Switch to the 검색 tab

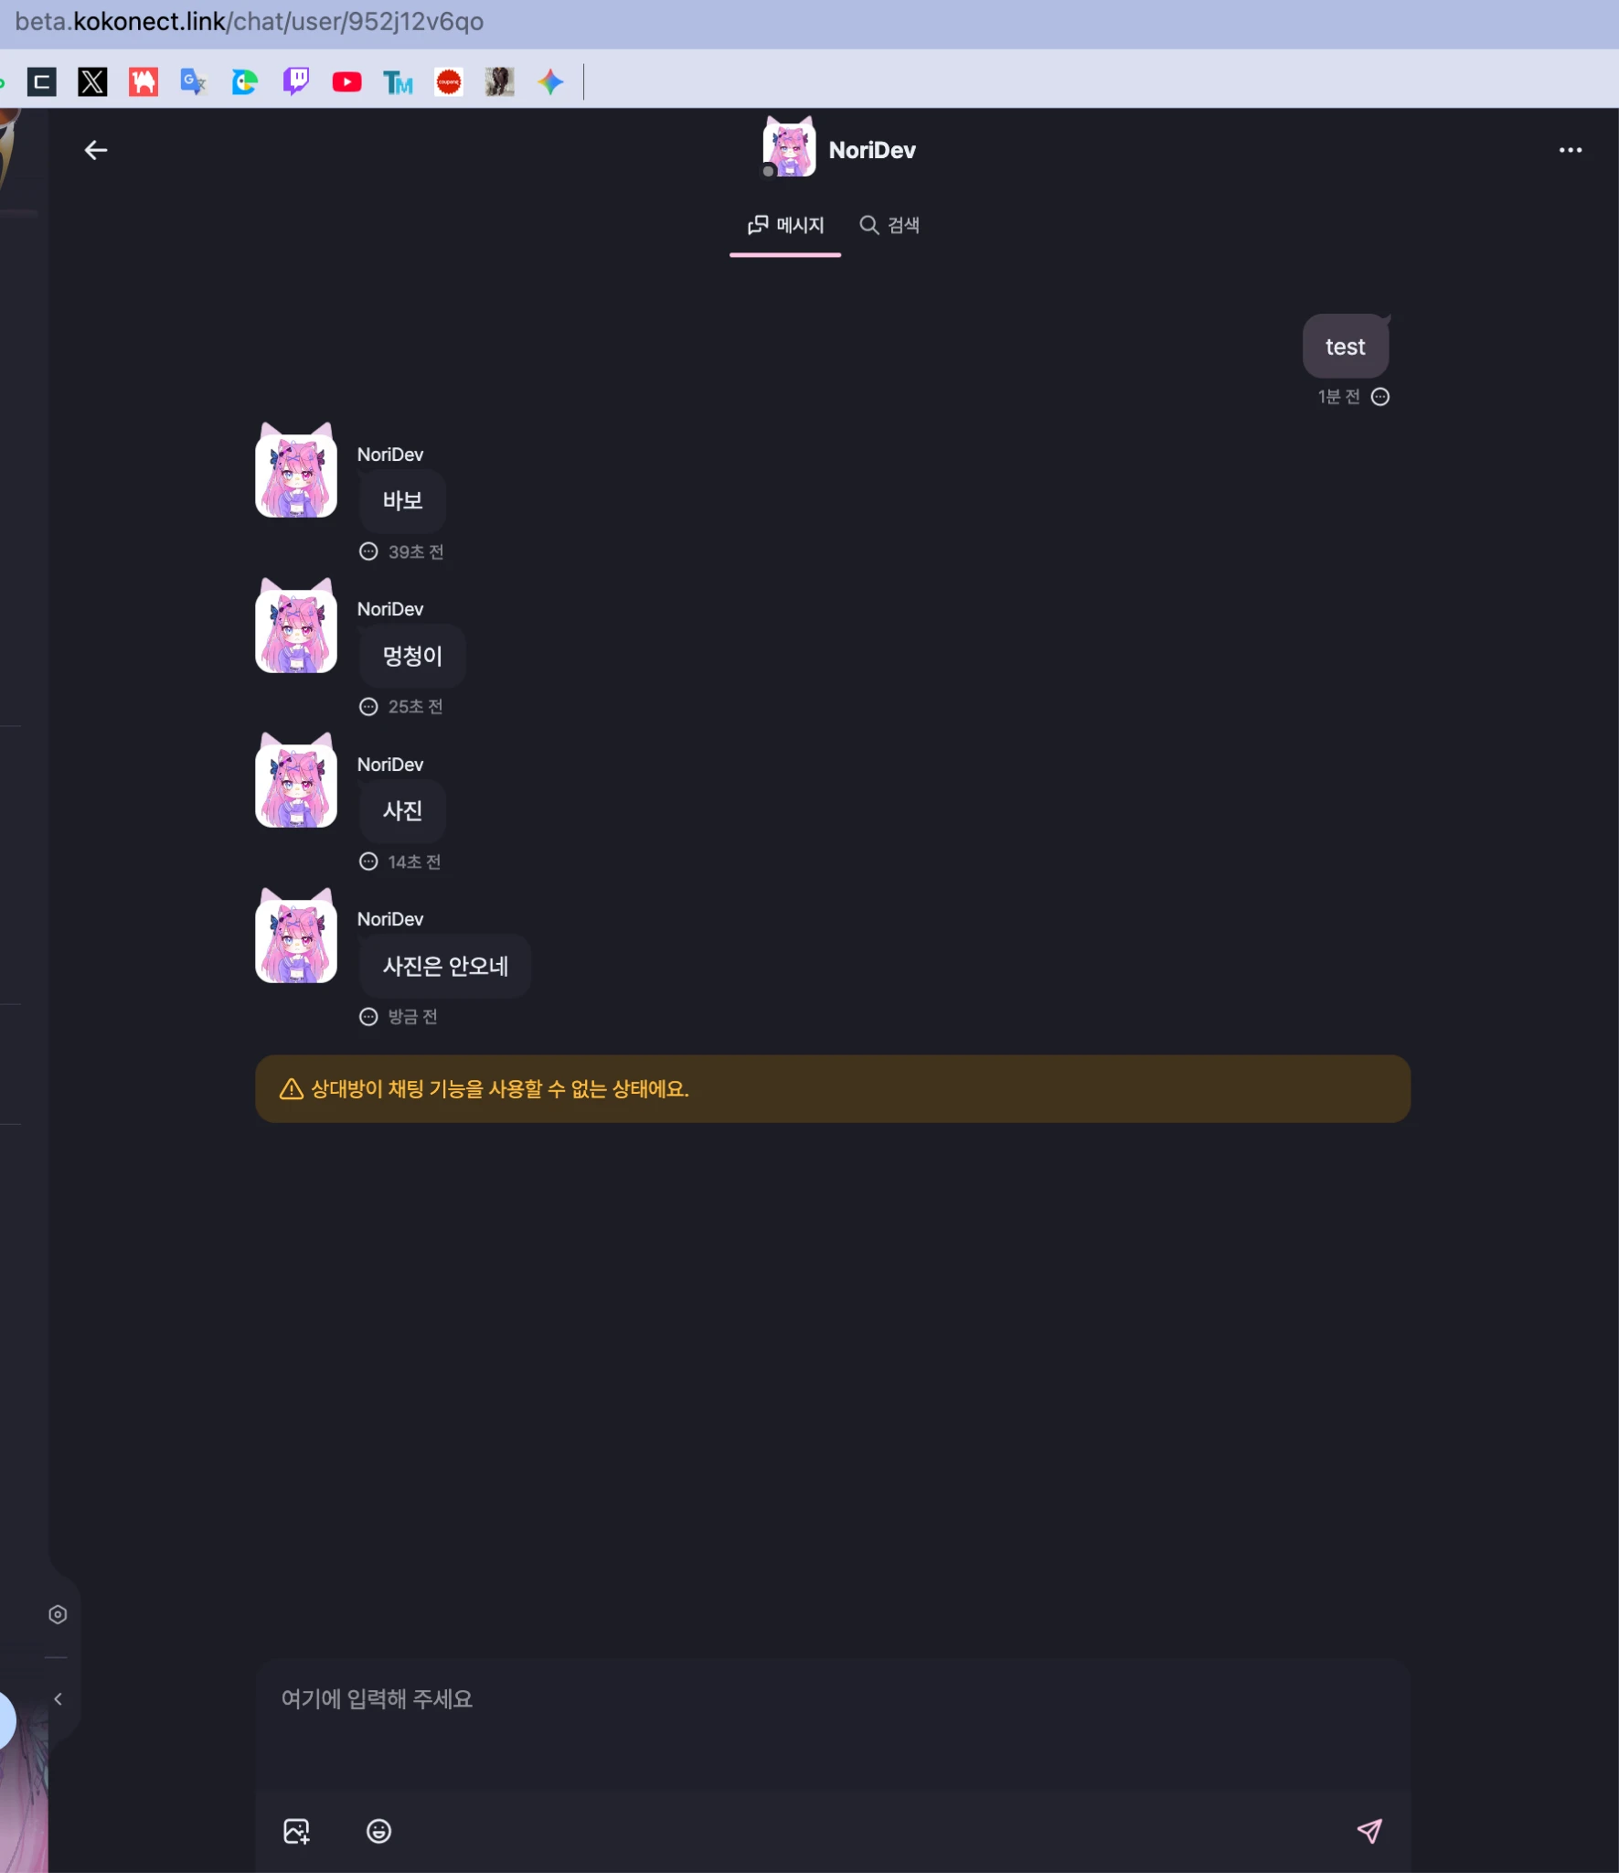pyautogui.click(x=889, y=225)
